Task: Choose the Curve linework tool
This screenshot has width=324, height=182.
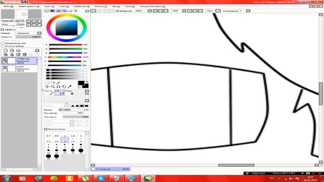Action: coord(50,93)
